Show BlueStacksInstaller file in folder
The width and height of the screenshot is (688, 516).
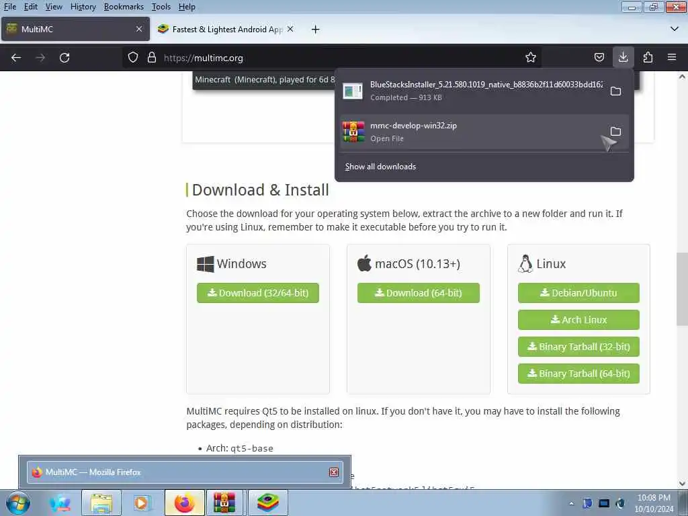(x=615, y=91)
